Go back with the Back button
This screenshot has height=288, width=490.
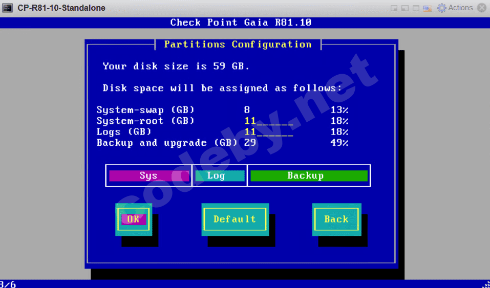[336, 219]
